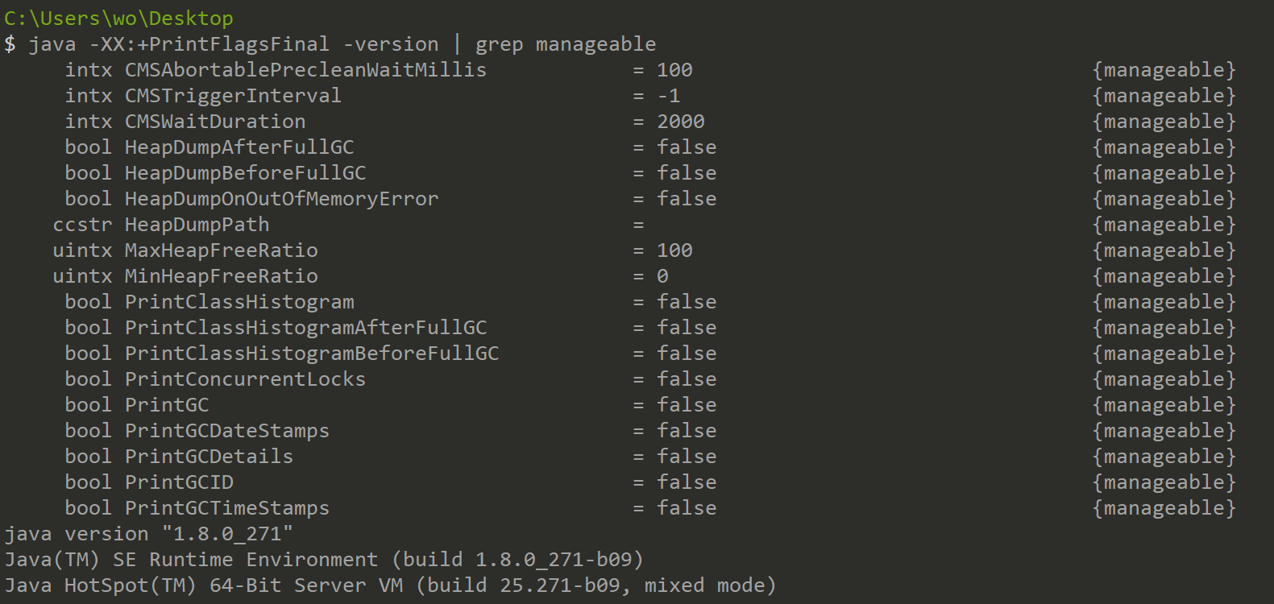Screen dimensions: 1274x604
Task: Click the PrintClassHistogramAfterFullGC flag name
Action: pos(305,328)
